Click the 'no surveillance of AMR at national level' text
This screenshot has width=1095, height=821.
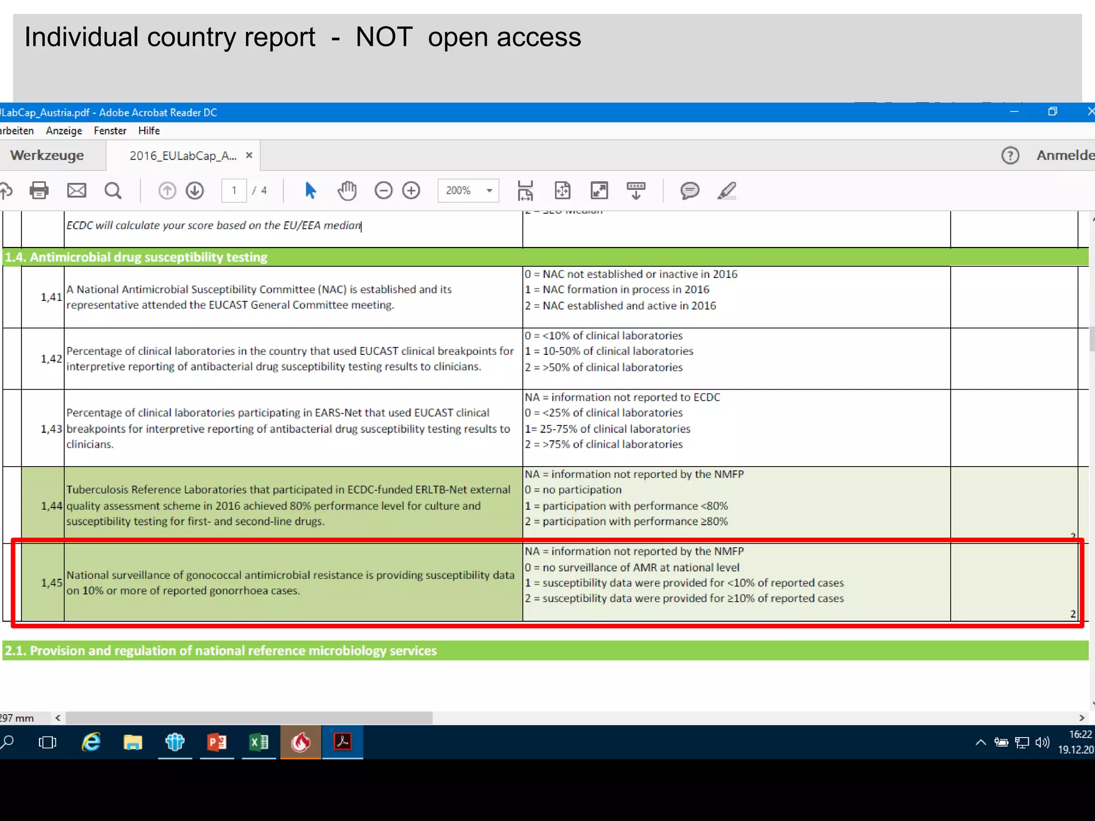pos(641,568)
